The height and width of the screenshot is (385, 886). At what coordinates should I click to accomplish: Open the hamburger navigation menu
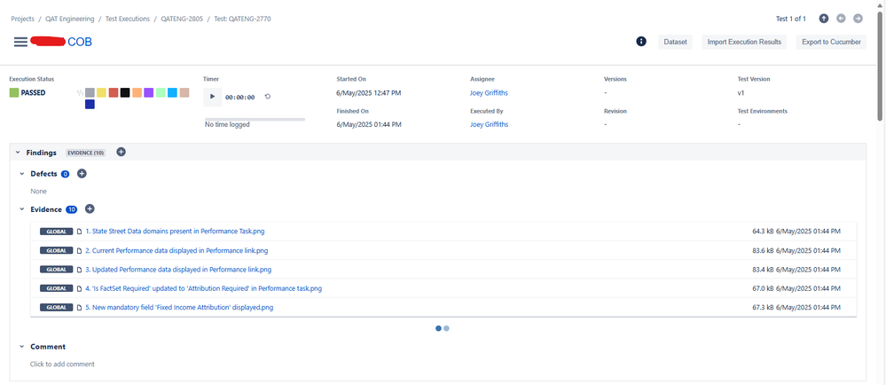20,42
